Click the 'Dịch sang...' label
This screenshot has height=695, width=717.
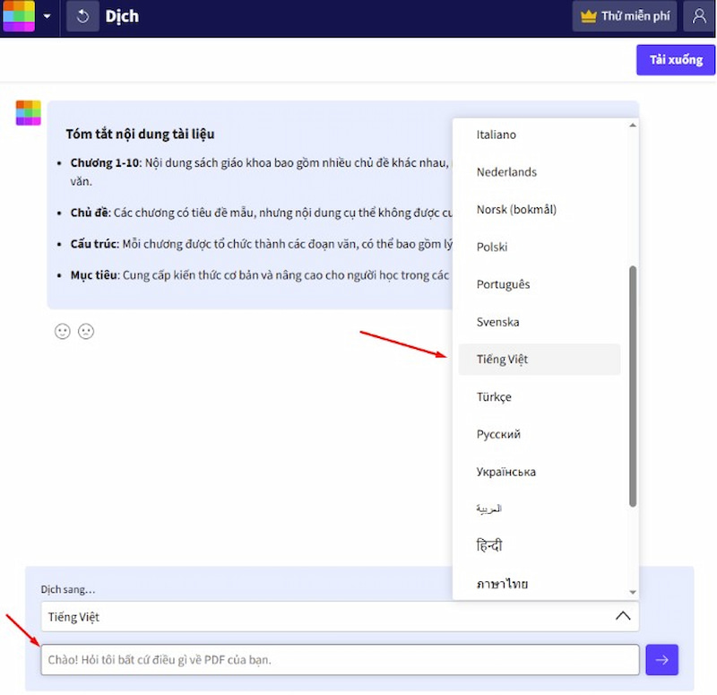68,589
